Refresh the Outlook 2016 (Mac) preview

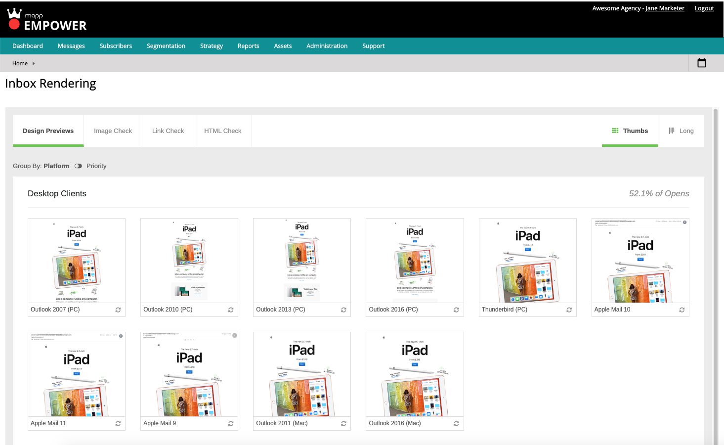(x=456, y=424)
